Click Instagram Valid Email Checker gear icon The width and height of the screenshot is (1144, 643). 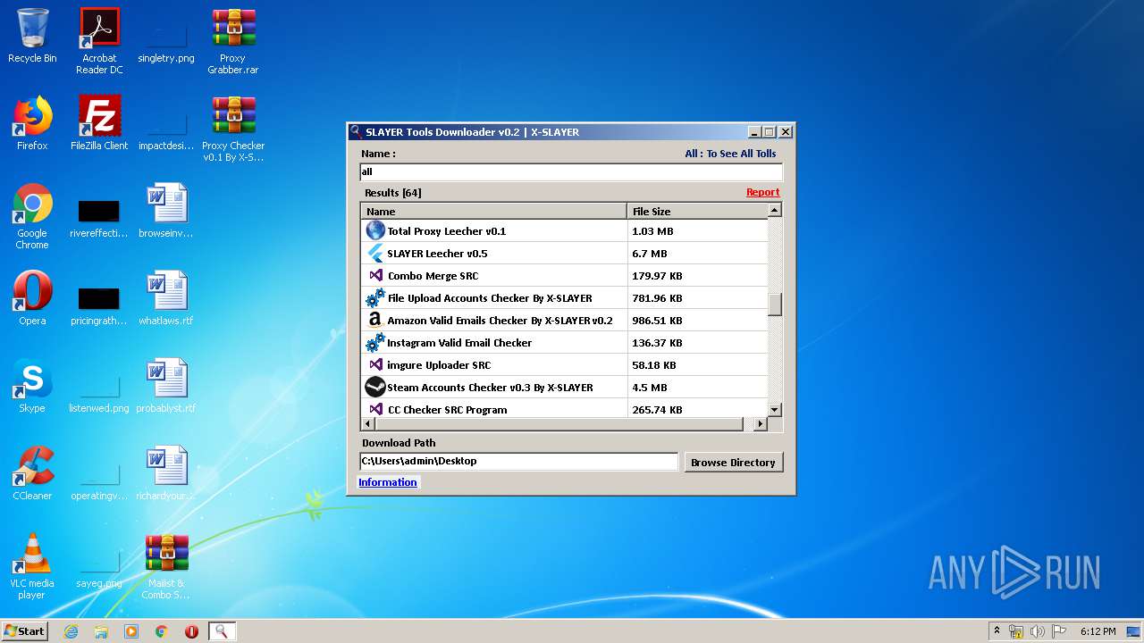375,342
